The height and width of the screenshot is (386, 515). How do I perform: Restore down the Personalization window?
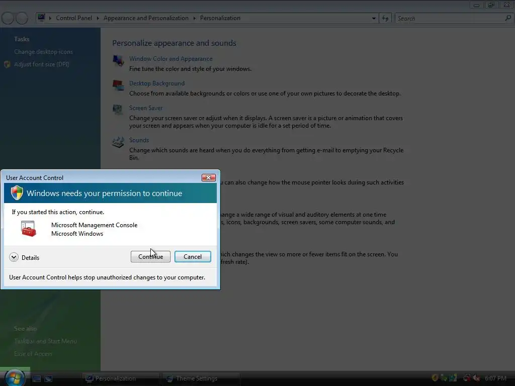coord(491,5)
